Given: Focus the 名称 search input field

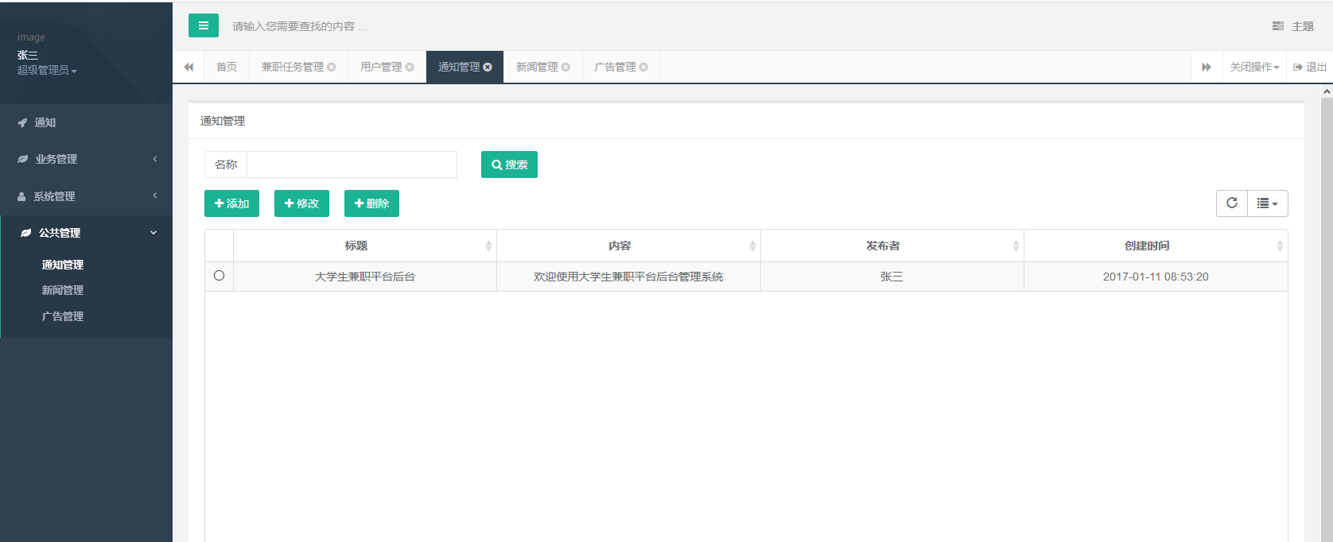Looking at the screenshot, I should tap(352, 165).
